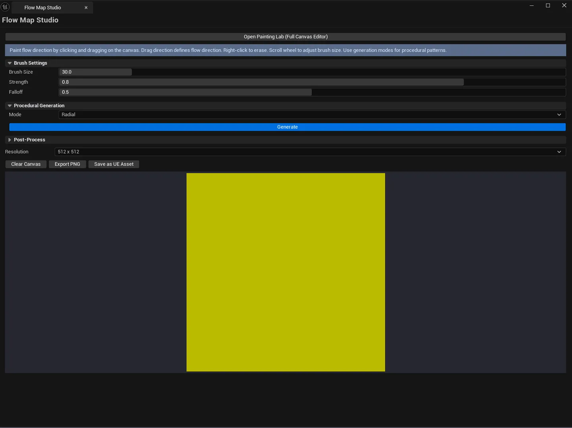The width and height of the screenshot is (572, 428).
Task: Click the paint instructions info banner
Action: coord(285,50)
